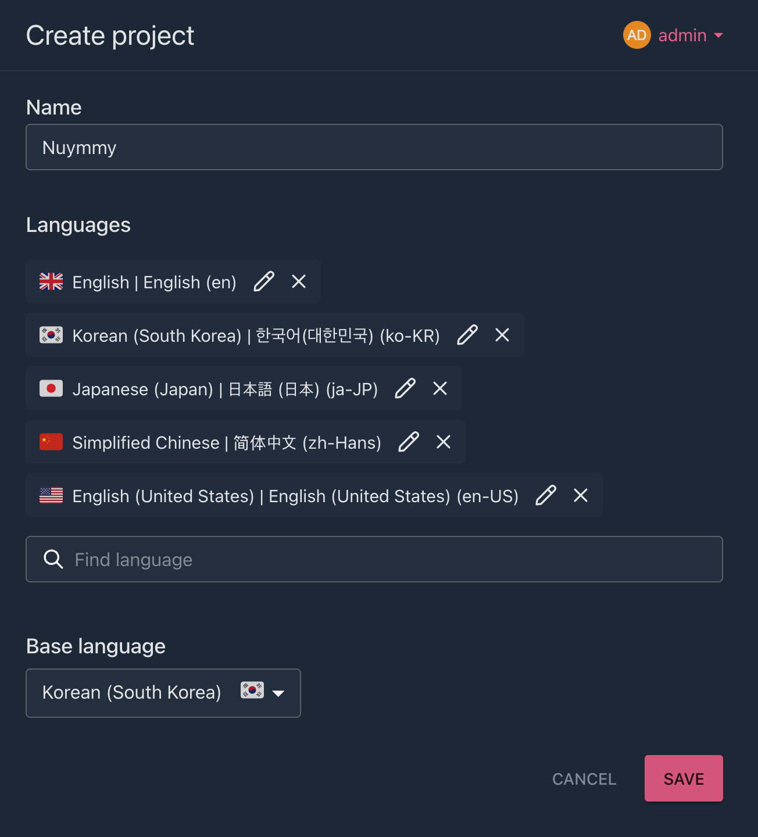Remove English (United States) en-US language
The image size is (758, 837).
[581, 495]
